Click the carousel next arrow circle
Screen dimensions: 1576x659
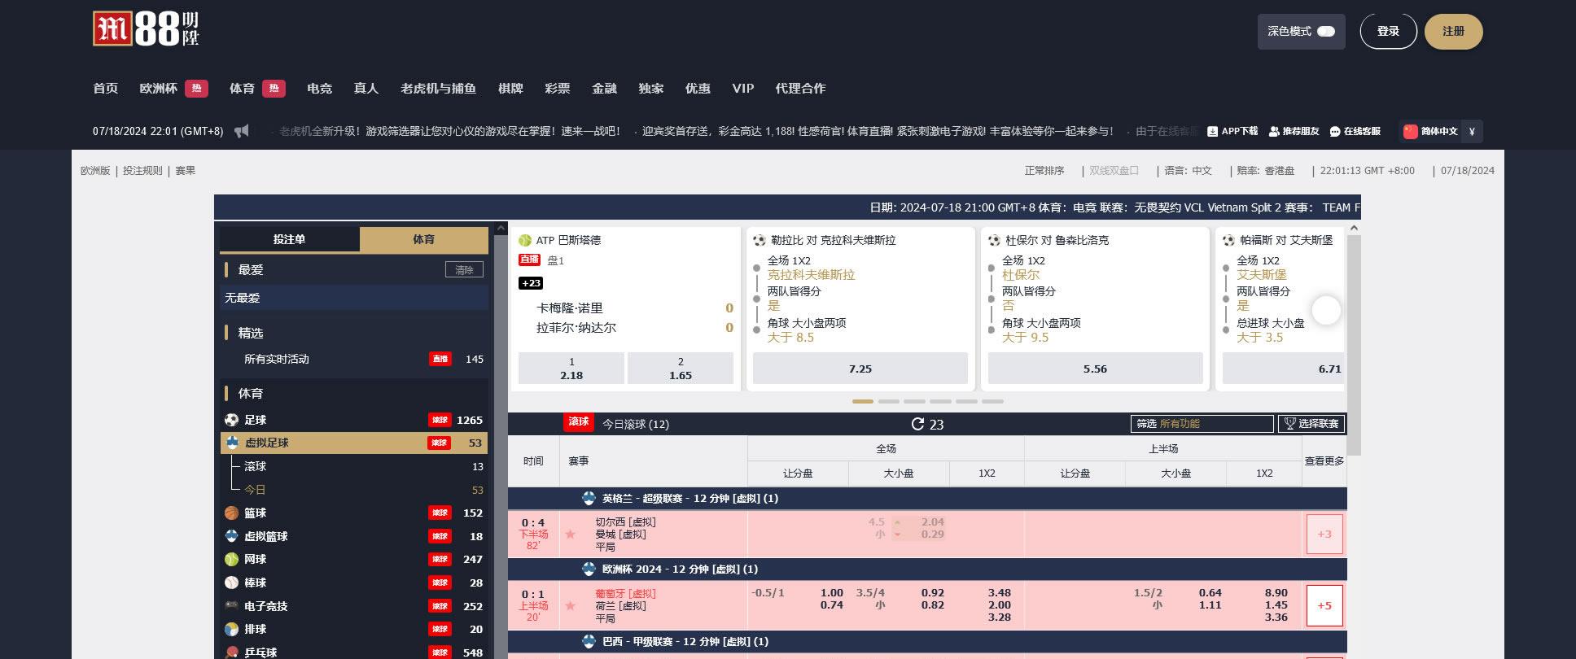click(x=1326, y=310)
